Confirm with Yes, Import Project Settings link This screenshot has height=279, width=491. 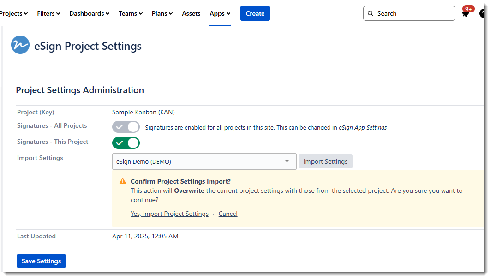click(169, 214)
